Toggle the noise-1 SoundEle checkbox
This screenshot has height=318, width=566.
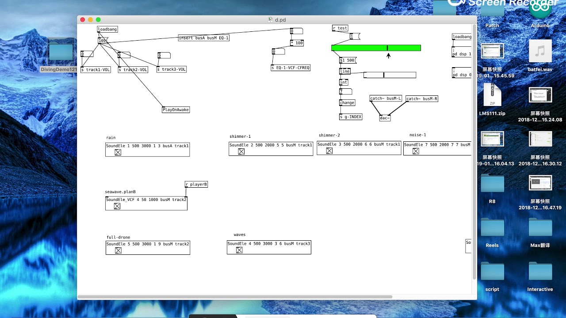tap(416, 151)
